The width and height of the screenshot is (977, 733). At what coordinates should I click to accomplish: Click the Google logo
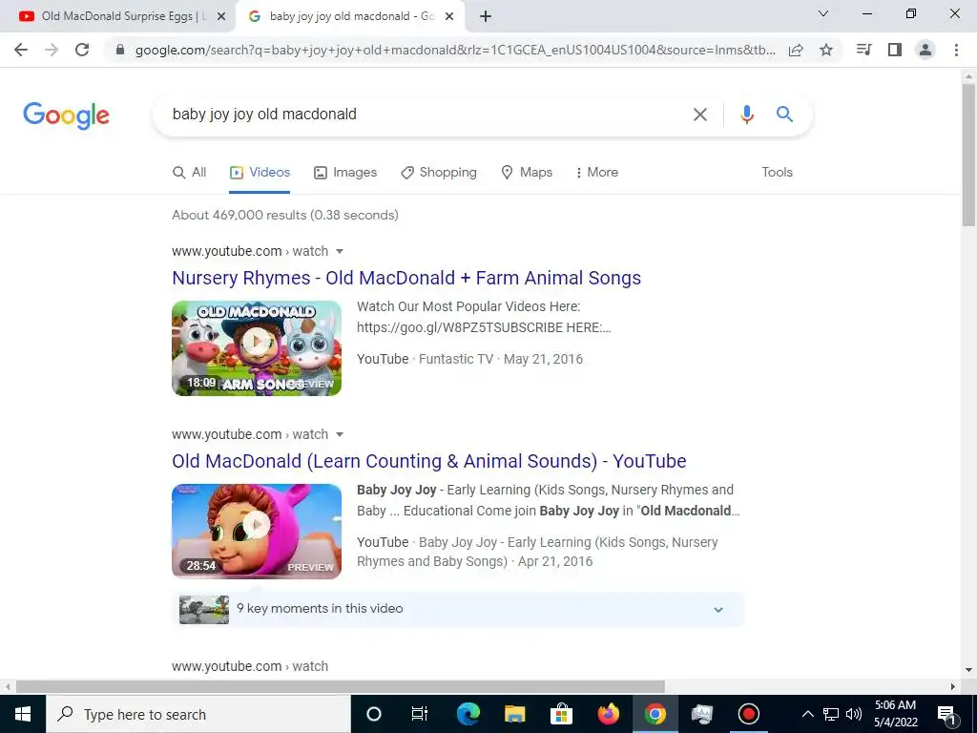click(x=66, y=115)
